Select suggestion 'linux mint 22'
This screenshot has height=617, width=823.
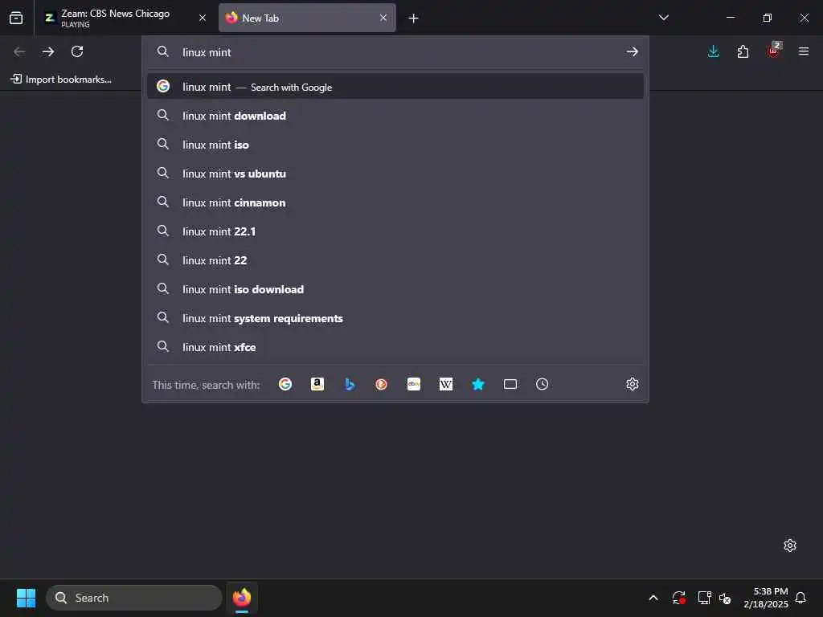(x=395, y=260)
